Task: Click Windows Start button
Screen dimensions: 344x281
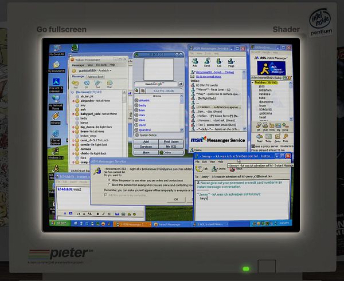Action: click(x=59, y=223)
